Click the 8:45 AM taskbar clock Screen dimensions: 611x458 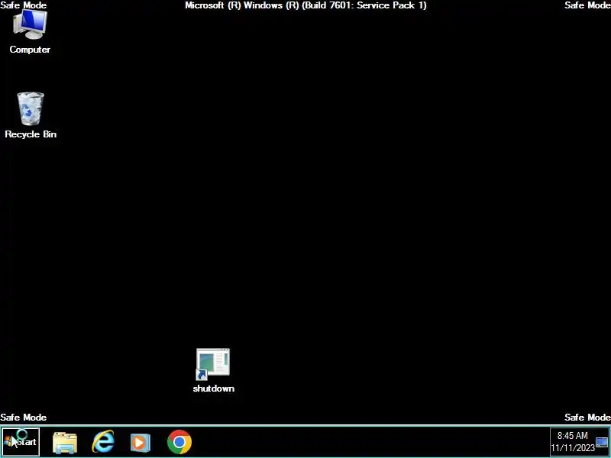(x=572, y=436)
